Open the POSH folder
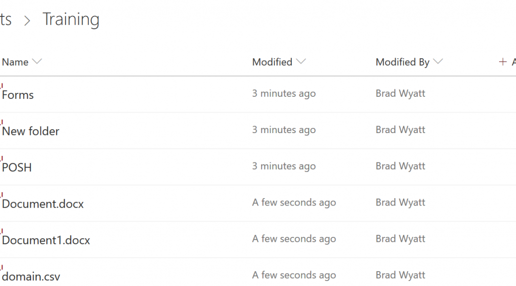Screen dimensions: 516x286 (x=17, y=168)
